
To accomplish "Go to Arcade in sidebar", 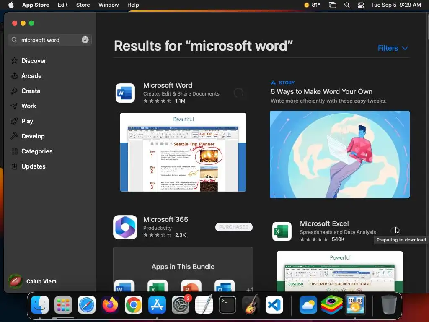I will (x=31, y=76).
